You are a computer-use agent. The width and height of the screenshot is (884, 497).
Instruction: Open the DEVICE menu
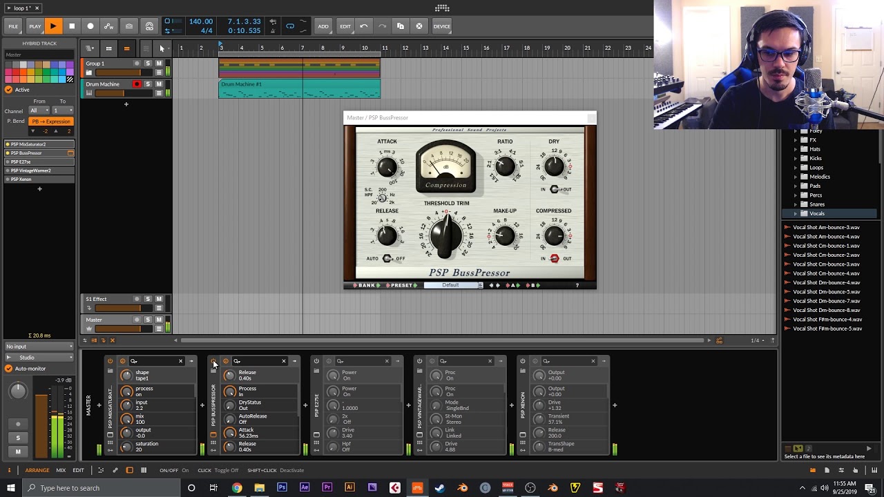tap(442, 26)
